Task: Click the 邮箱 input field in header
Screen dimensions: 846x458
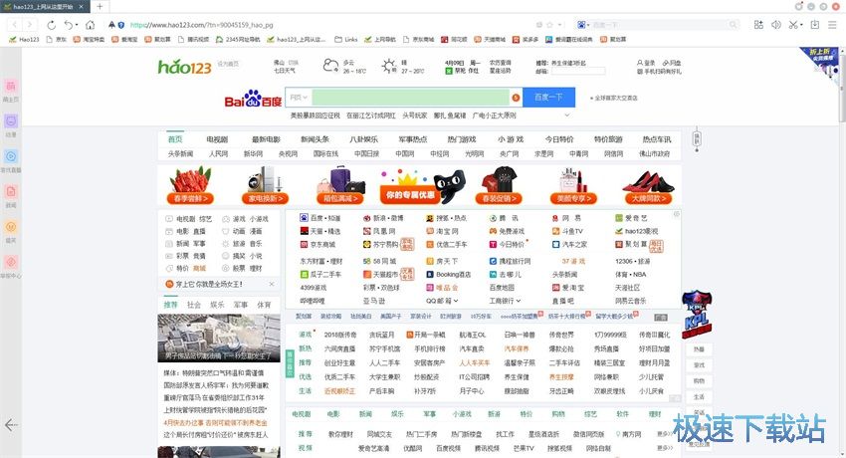Action: tap(578, 72)
